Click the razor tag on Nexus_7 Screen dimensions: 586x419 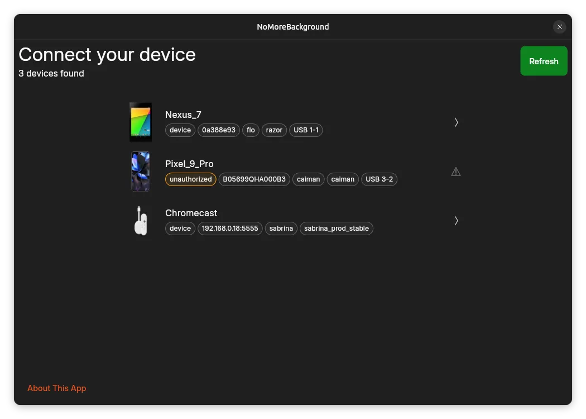[274, 130]
